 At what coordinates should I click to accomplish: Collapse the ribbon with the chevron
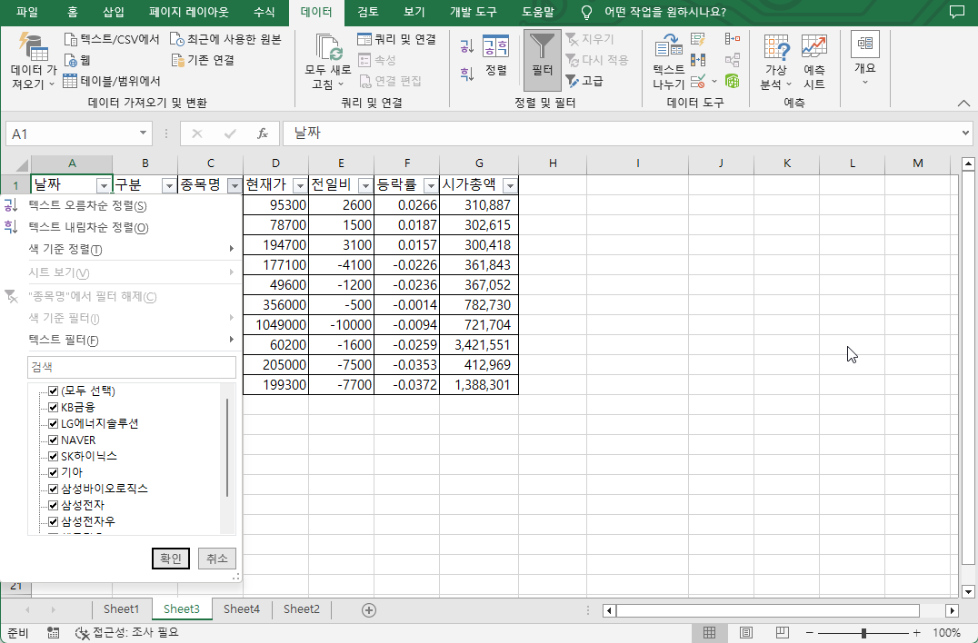[963, 103]
